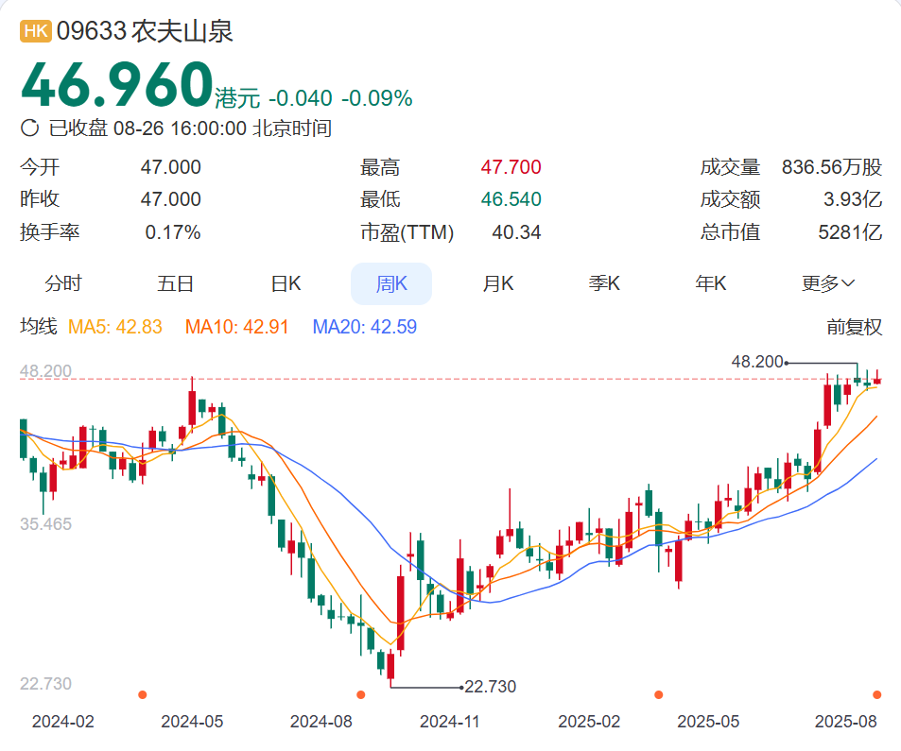
Task: Click the refresh icon beside 已收盘
Action: 29,128
